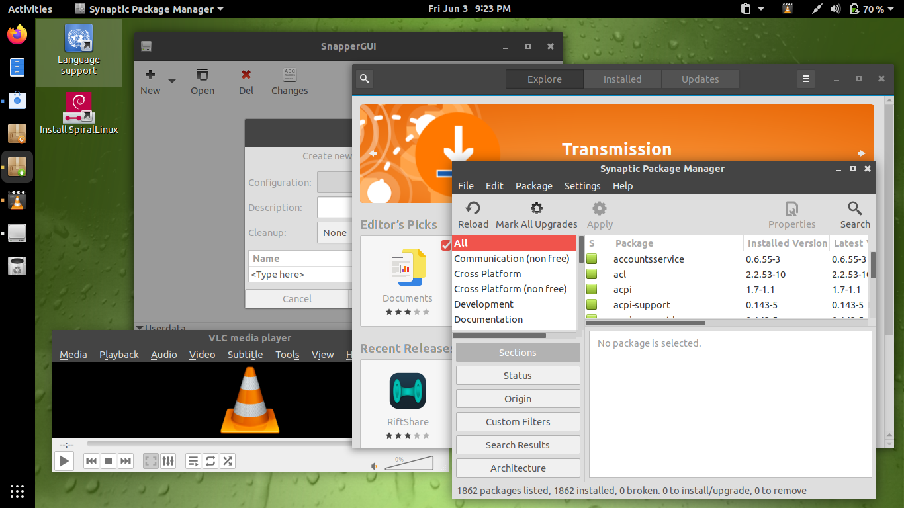
Task: Click Changes icon in SnapperGUI toolbar
Action: (x=289, y=74)
